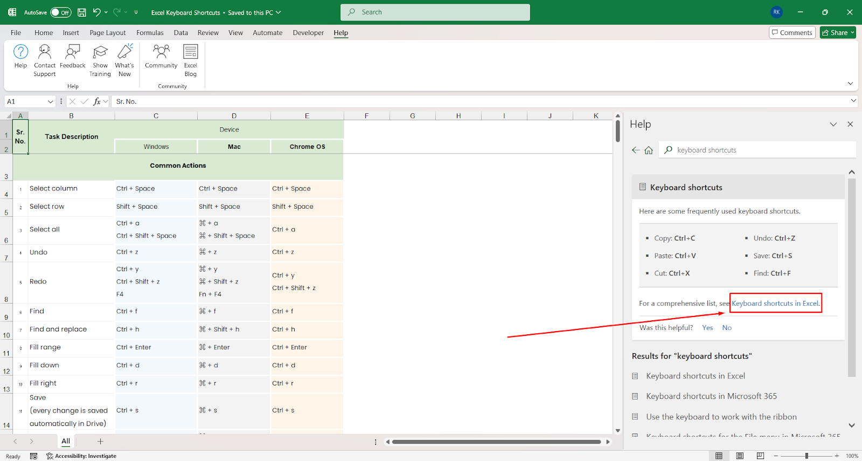
Task: Select cell with Find and replace
Action: coord(71,329)
